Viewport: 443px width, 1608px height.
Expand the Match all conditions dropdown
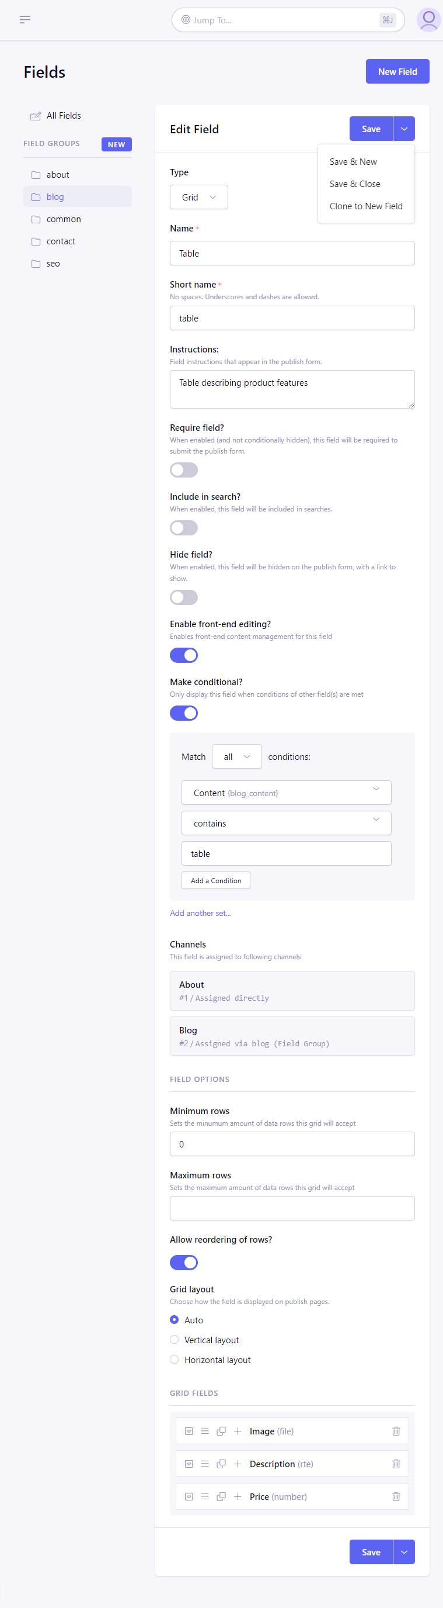237,756
